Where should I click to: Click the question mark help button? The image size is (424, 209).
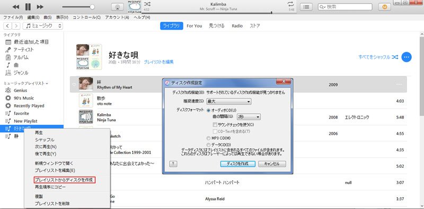pyautogui.click(x=173, y=164)
